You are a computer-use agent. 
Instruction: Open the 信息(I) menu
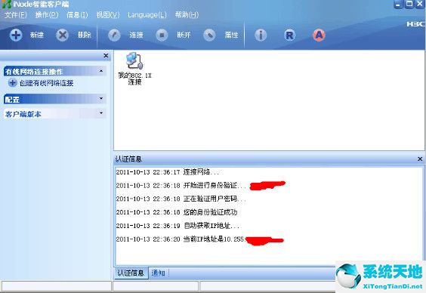[x=77, y=14]
